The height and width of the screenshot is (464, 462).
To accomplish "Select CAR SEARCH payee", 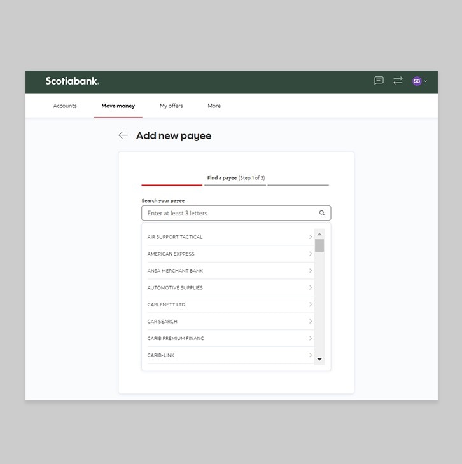I will point(230,321).
